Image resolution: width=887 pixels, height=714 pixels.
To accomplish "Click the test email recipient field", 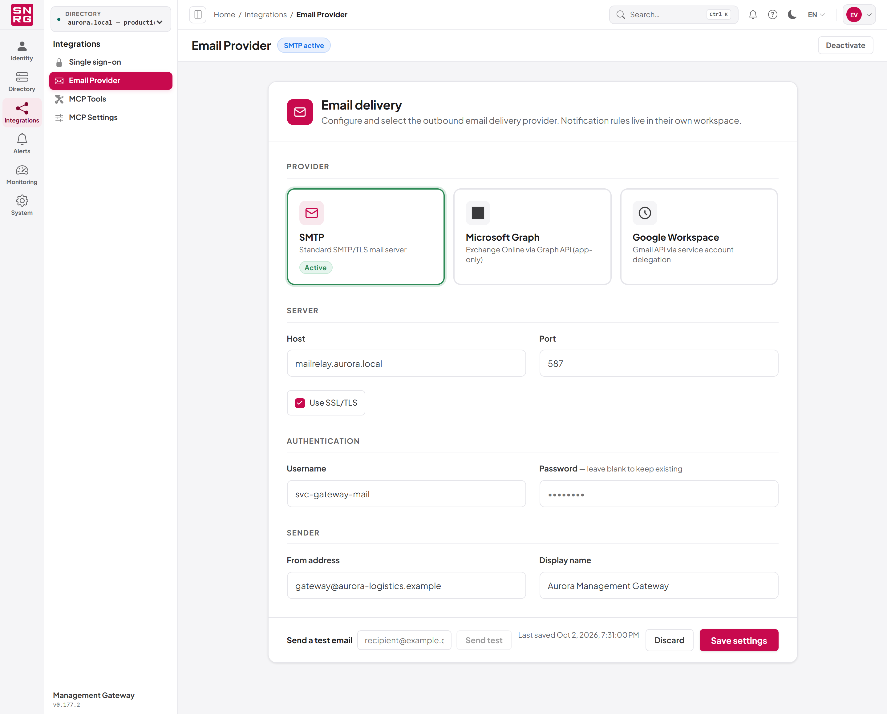I will 404,640.
